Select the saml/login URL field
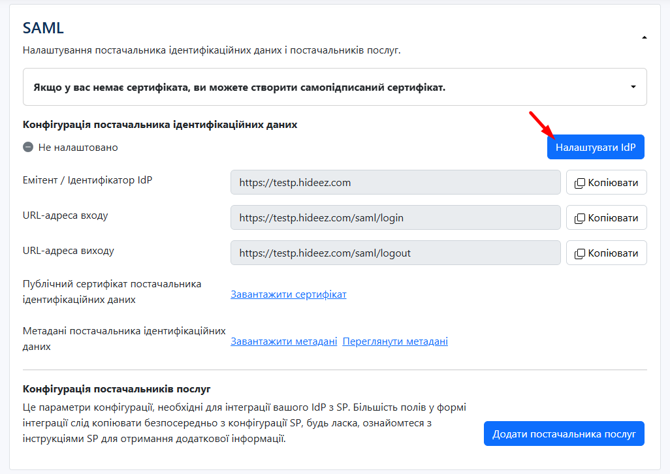This screenshot has height=474, width=670. pyautogui.click(x=395, y=218)
